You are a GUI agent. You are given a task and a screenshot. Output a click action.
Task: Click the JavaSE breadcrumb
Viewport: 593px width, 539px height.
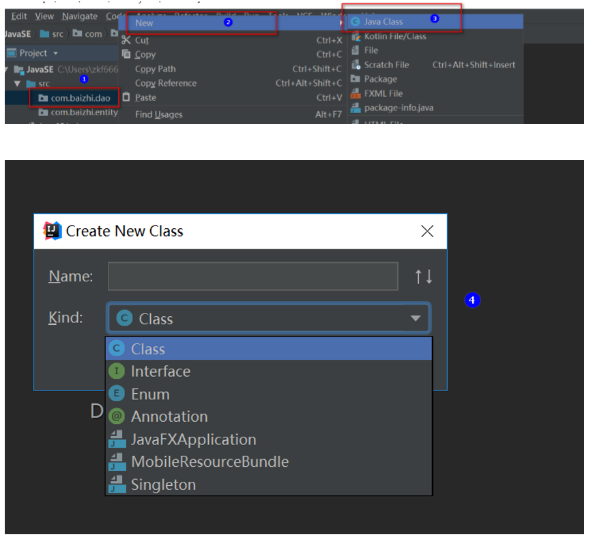pyautogui.click(x=18, y=34)
